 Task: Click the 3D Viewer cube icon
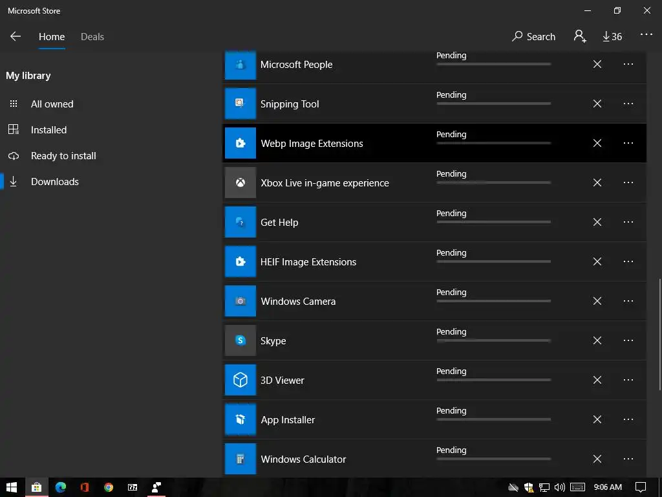pos(240,380)
